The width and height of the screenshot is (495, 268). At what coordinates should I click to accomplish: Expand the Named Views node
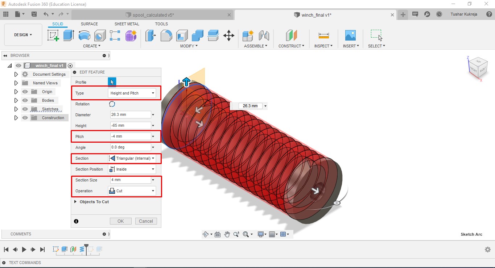pyautogui.click(x=16, y=83)
